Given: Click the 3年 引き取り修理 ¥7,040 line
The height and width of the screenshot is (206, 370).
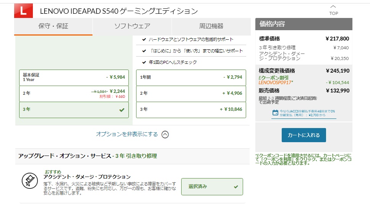Looking at the screenshot, I should click(x=304, y=48).
